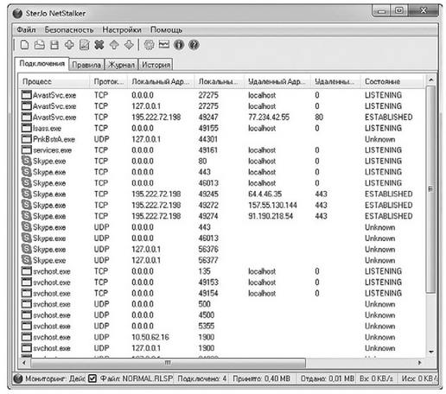Click the horizontal scrollbar thumb
This screenshot has width=446, height=394.
coord(168,363)
